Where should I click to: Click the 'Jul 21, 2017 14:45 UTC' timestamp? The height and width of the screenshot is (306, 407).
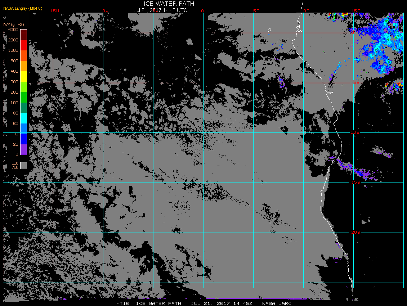coord(160,10)
